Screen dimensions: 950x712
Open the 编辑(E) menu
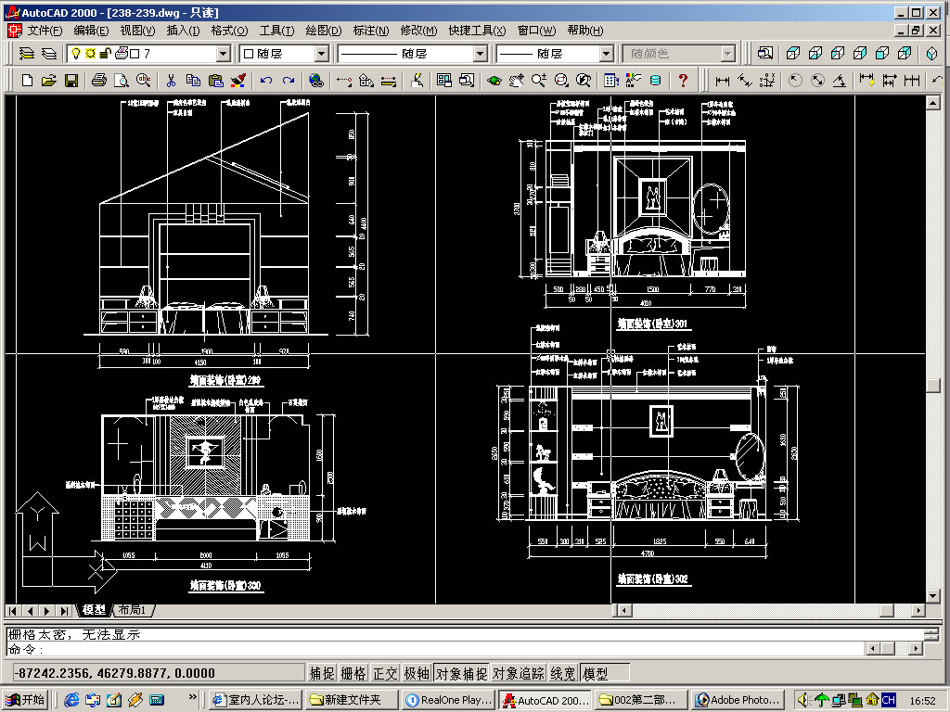click(91, 31)
